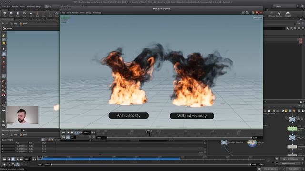Toggle Houdini realtime playback icon
This screenshot has width=305, height=171.
tap(17, 164)
